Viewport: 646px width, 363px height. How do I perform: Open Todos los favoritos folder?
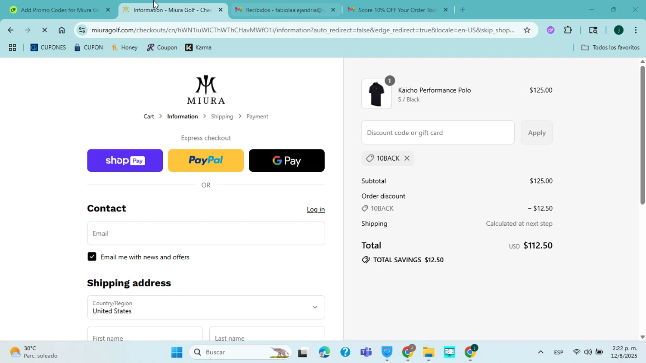point(610,47)
